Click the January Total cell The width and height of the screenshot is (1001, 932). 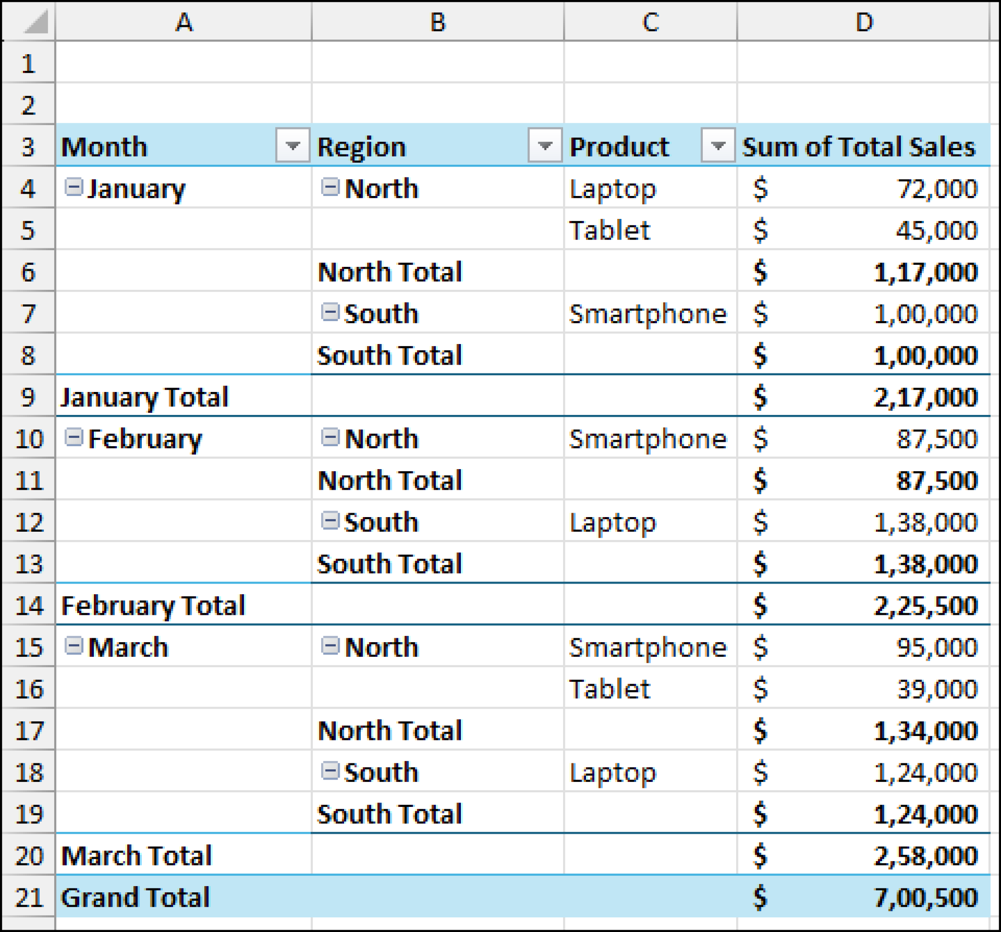[x=144, y=397]
